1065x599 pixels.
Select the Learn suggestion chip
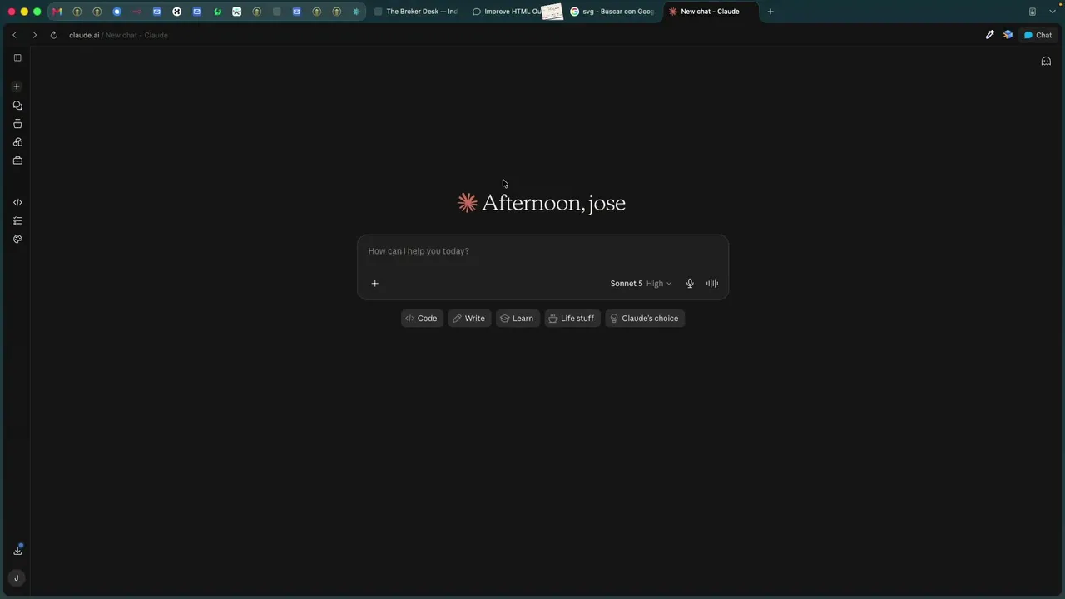518,319
